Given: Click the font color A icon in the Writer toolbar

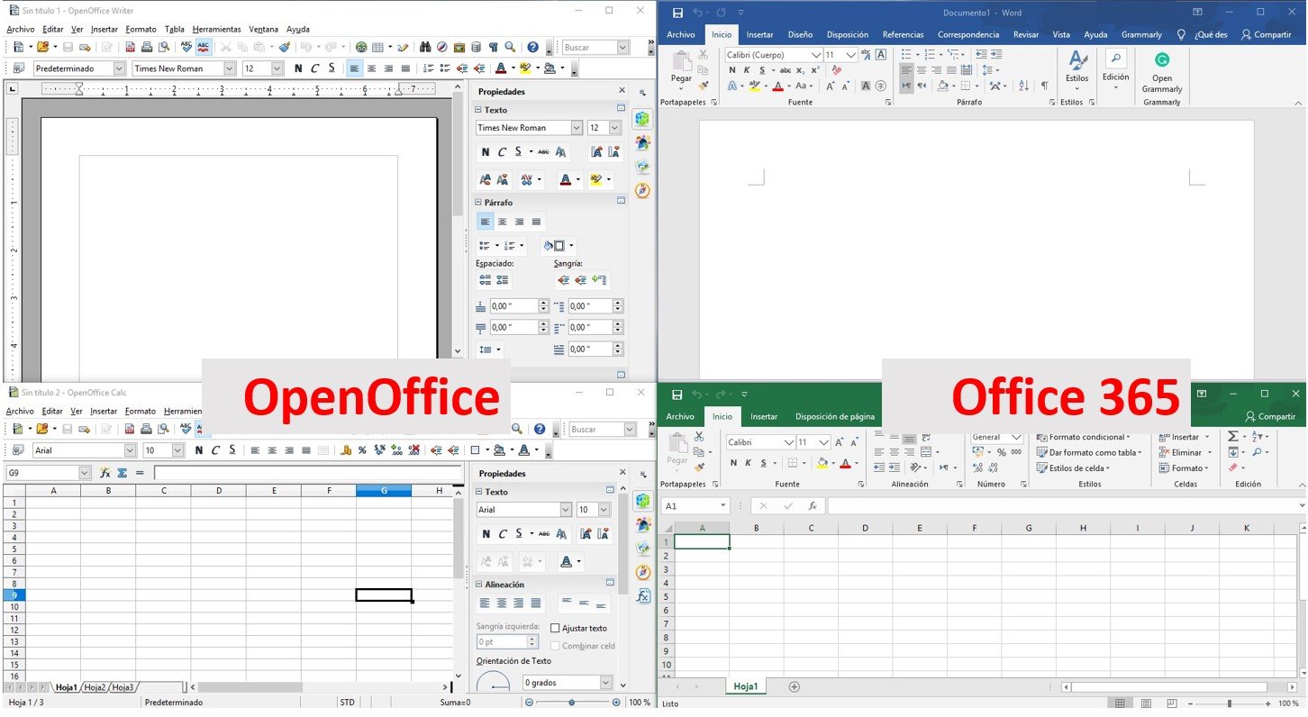Looking at the screenshot, I should (501, 68).
